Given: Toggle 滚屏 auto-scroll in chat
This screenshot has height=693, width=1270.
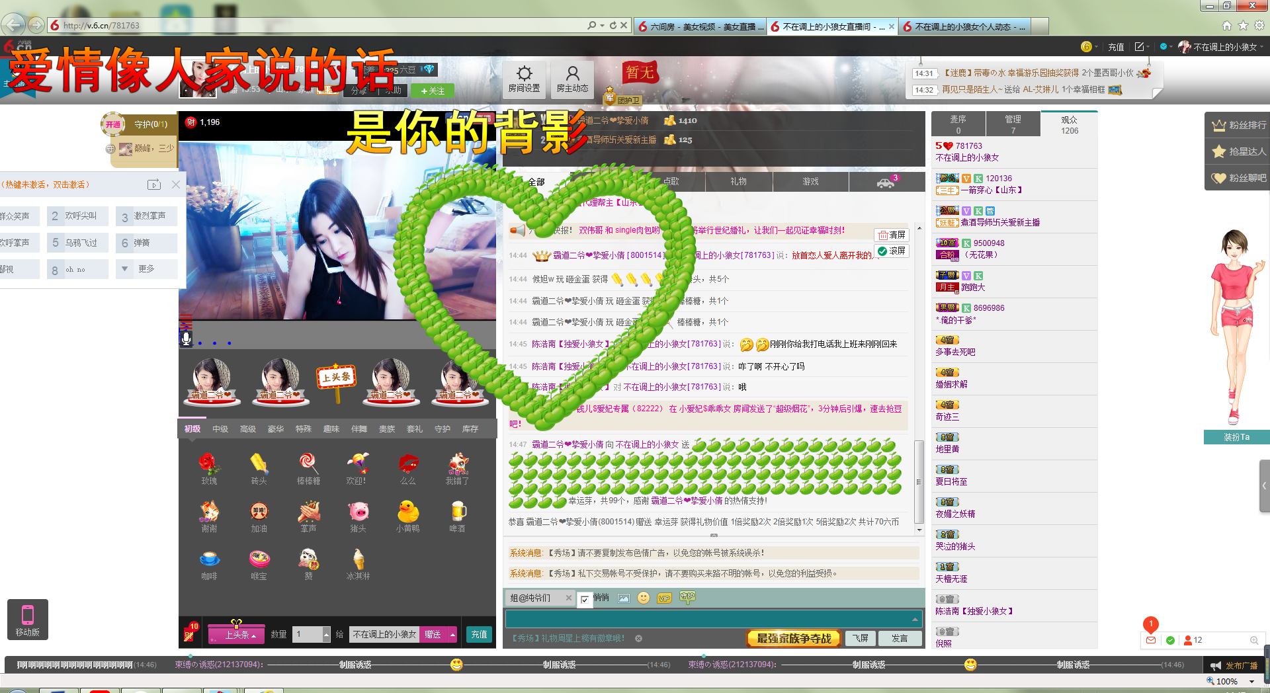Looking at the screenshot, I should click(x=892, y=251).
